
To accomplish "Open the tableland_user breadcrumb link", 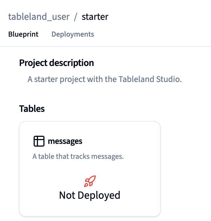I will [x=39, y=17].
